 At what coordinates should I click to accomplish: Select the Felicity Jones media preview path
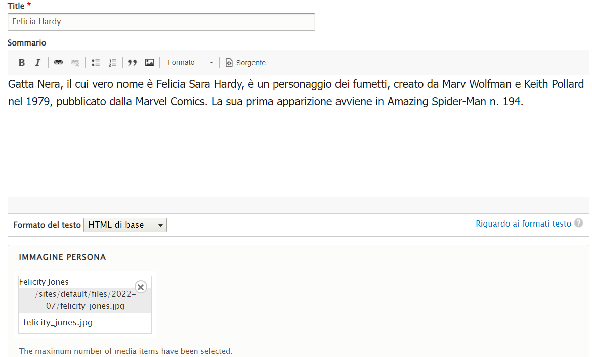coord(85,300)
